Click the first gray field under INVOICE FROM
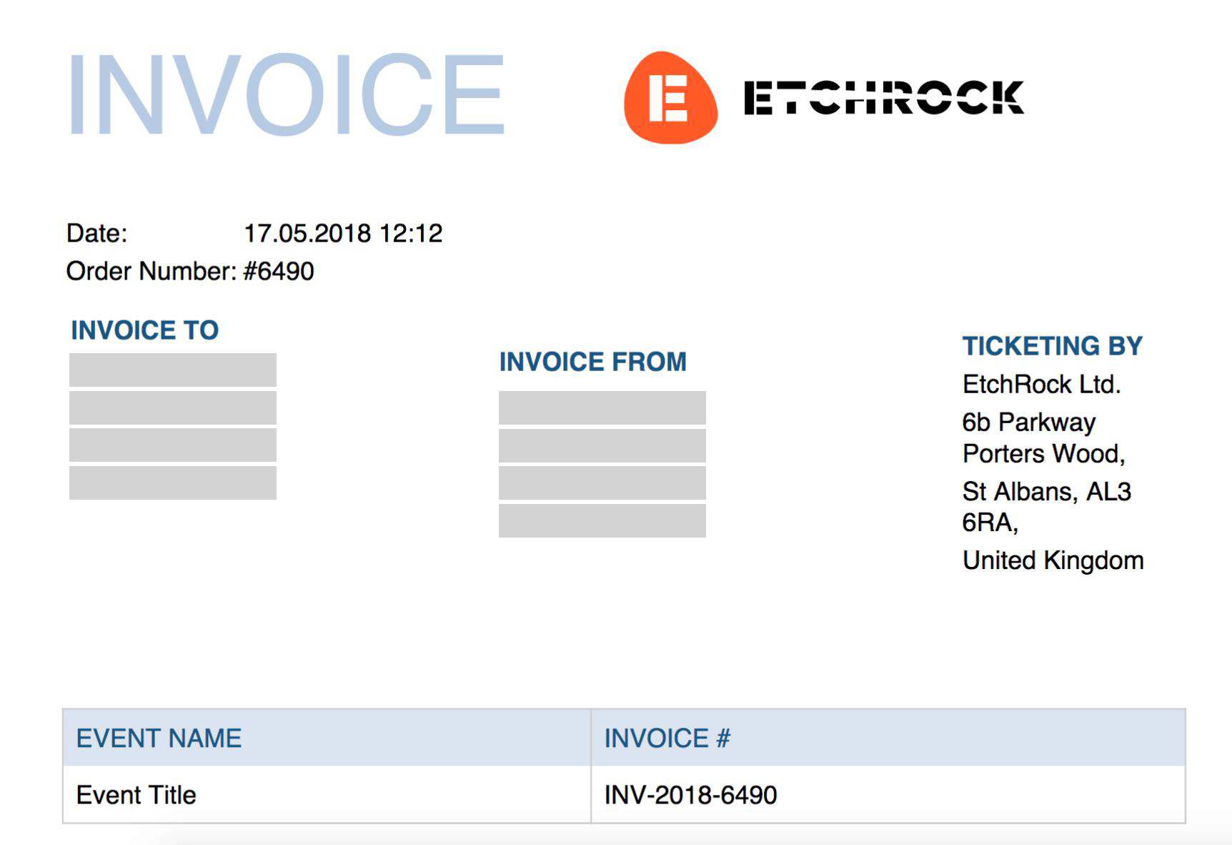This screenshot has height=845, width=1232. (x=602, y=407)
